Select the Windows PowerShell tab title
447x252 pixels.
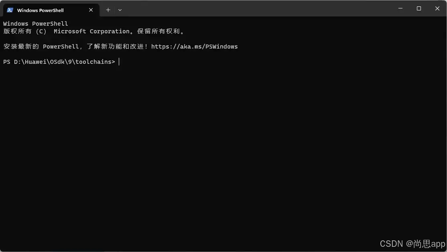[40, 10]
